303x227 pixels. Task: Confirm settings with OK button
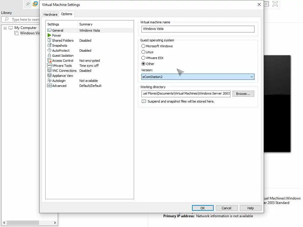click(203, 208)
